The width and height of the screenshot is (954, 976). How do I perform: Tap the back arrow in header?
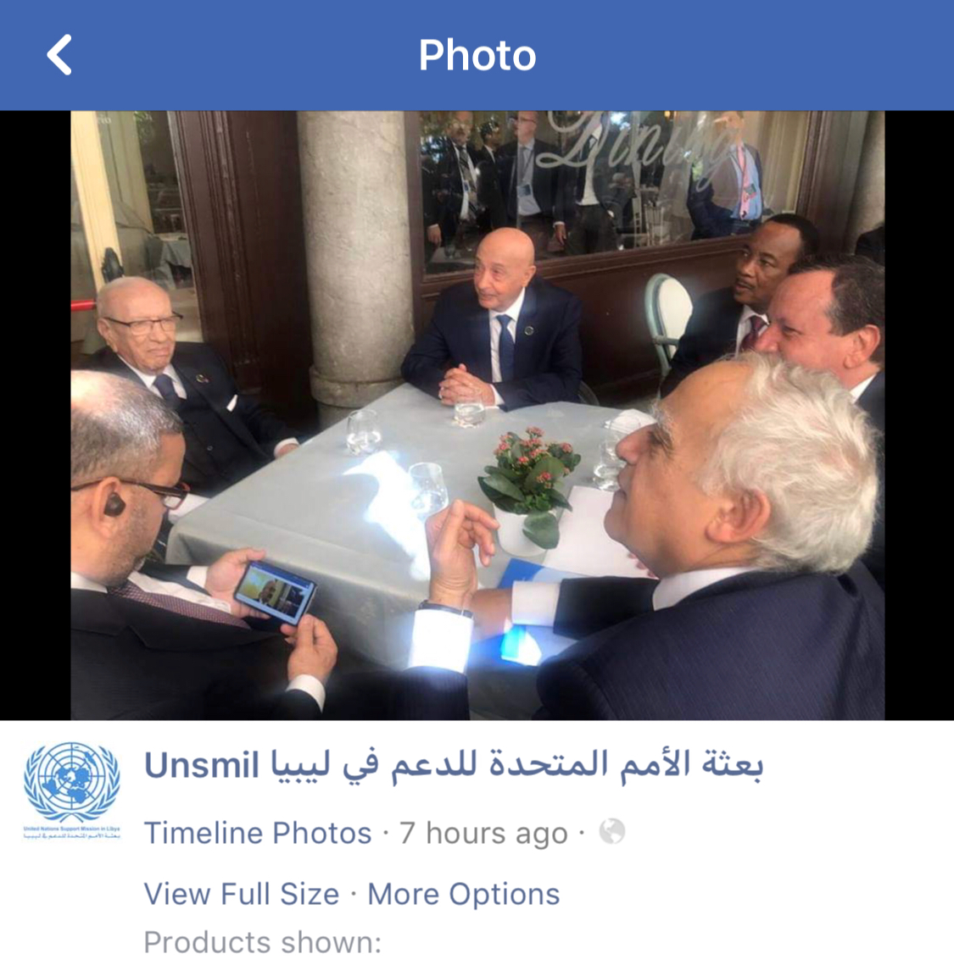pyautogui.click(x=60, y=55)
